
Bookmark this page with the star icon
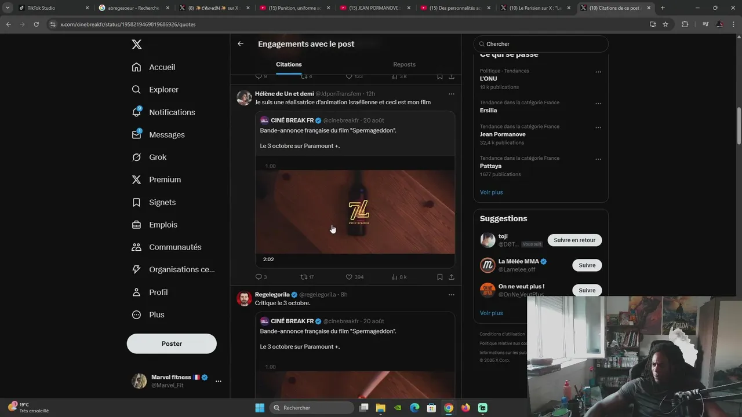pyautogui.click(x=665, y=24)
